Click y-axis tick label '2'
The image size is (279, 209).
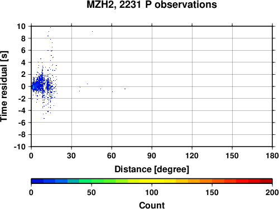(x=23, y=75)
